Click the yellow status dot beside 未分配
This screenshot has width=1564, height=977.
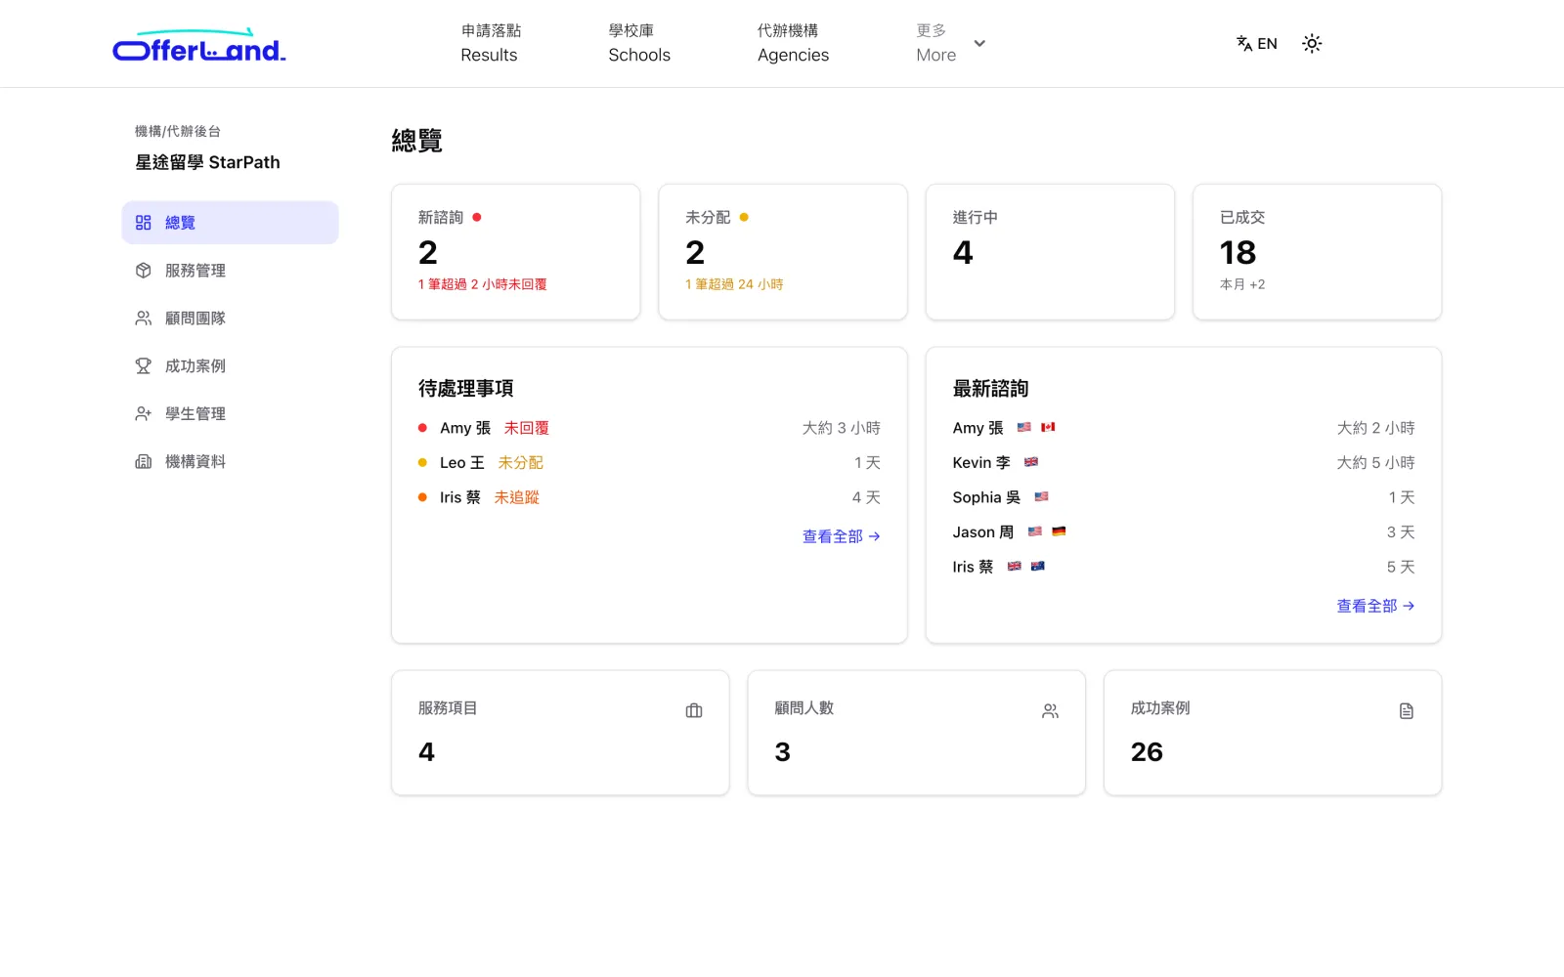(744, 217)
